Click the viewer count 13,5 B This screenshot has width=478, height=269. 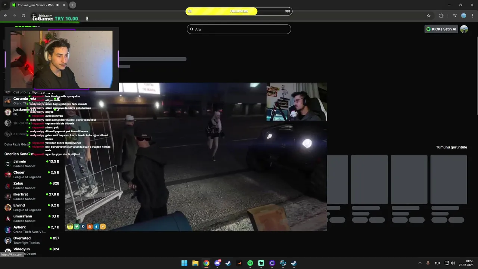pos(53,161)
